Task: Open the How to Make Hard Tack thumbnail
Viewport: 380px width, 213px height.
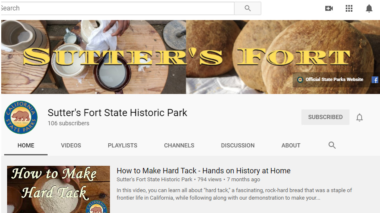Action: click(x=59, y=189)
